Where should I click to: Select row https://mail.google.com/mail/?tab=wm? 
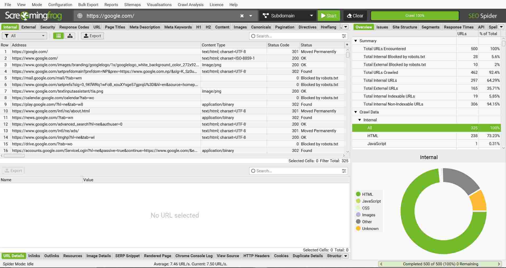[x=173, y=78]
